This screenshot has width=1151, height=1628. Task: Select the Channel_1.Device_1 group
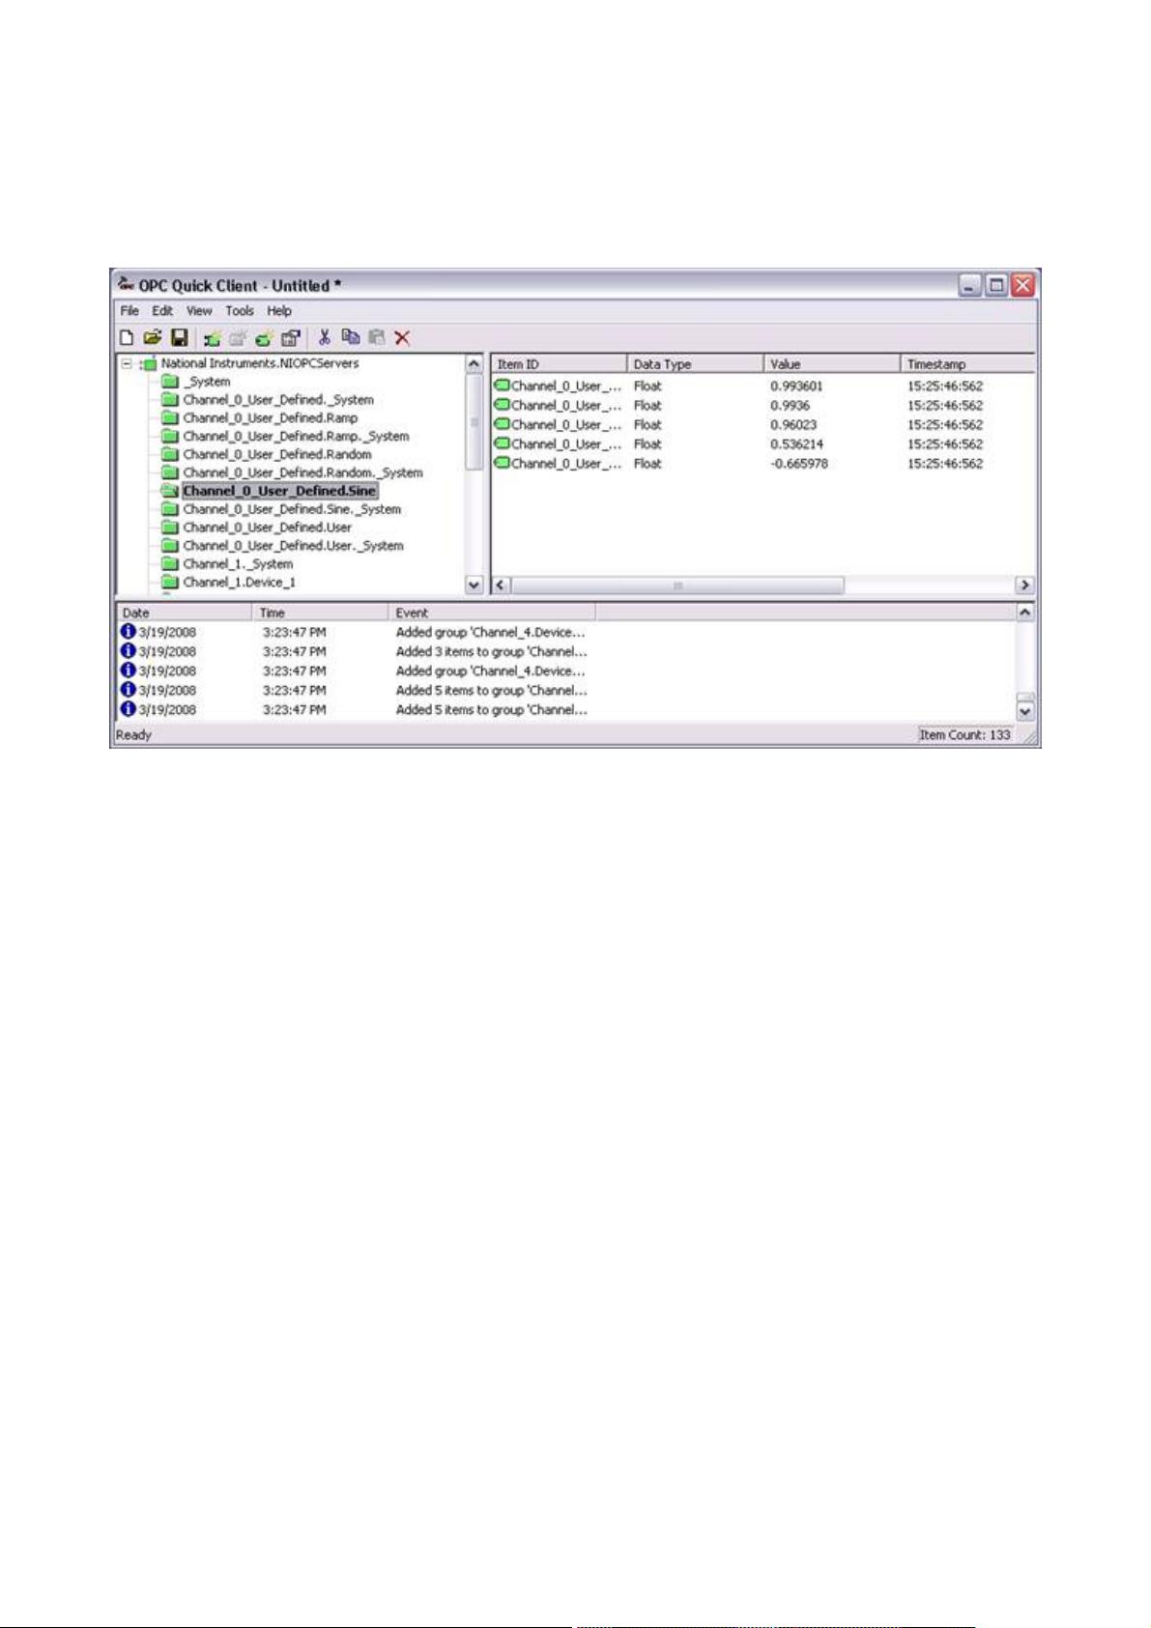coord(239,583)
